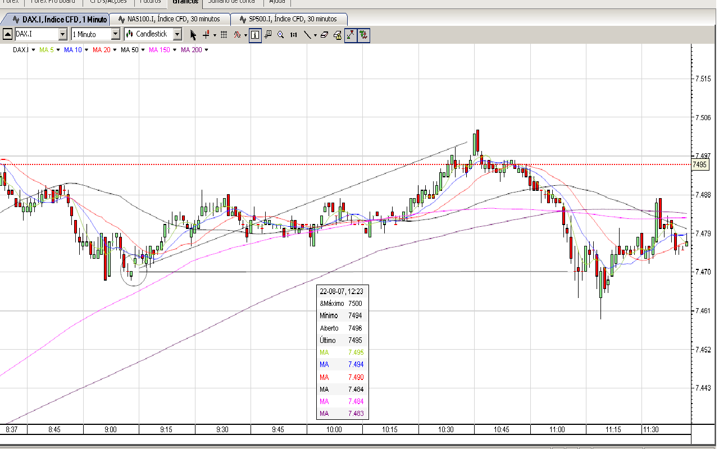
Task: Click the Último 7495 row in info box
Action: click(342, 340)
